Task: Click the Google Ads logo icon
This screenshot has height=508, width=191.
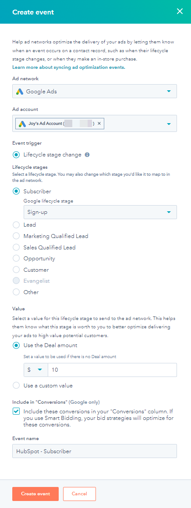Action: (x=19, y=91)
